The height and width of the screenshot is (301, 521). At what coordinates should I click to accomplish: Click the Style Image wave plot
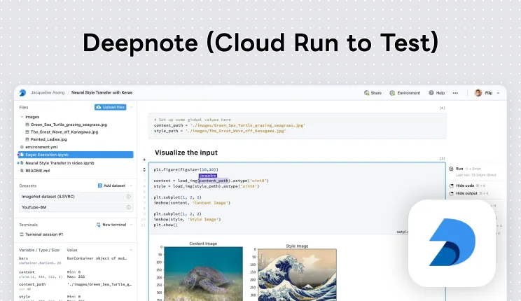(x=297, y=275)
